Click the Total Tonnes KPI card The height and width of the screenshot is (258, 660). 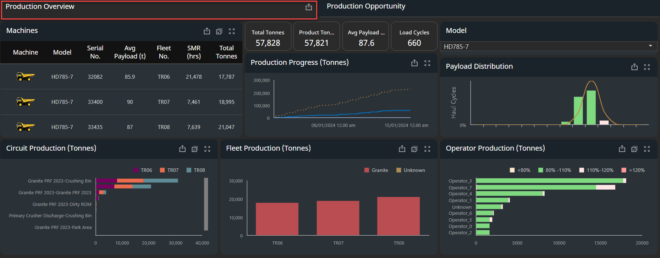click(x=268, y=37)
